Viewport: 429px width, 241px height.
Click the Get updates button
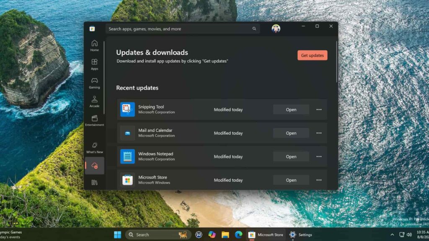tap(312, 55)
